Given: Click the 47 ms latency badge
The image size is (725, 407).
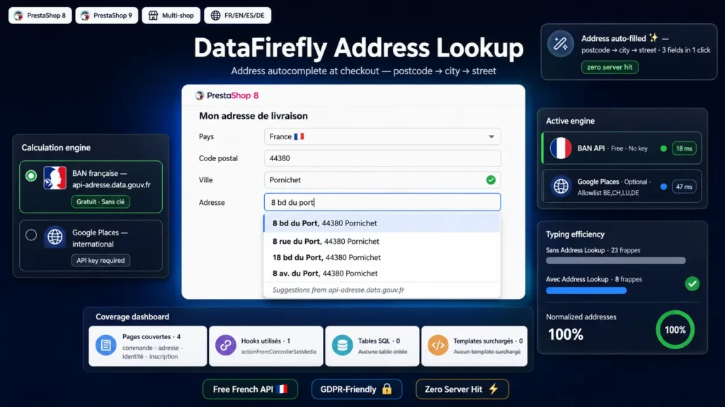Looking at the screenshot, I should (684, 187).
